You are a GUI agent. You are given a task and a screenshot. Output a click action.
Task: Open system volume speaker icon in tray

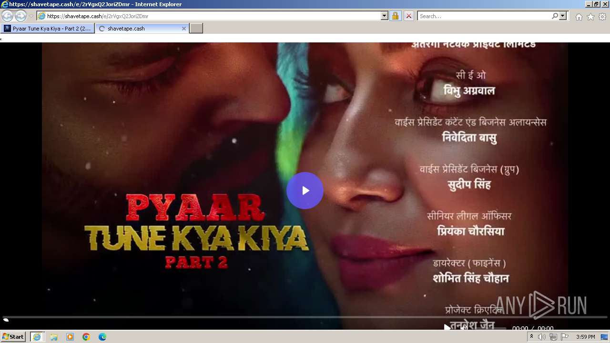(x=542, y=337)
